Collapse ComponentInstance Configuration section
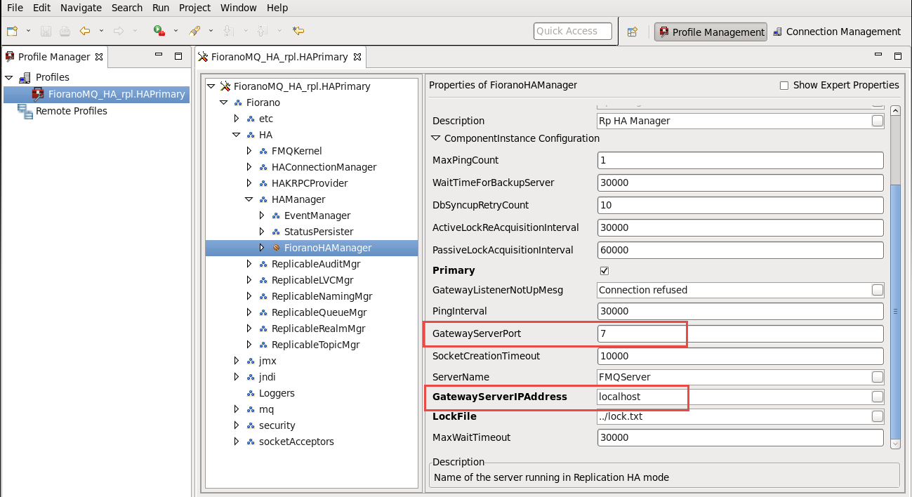This screenshot has height=497, width=912. tap(436, 139)
